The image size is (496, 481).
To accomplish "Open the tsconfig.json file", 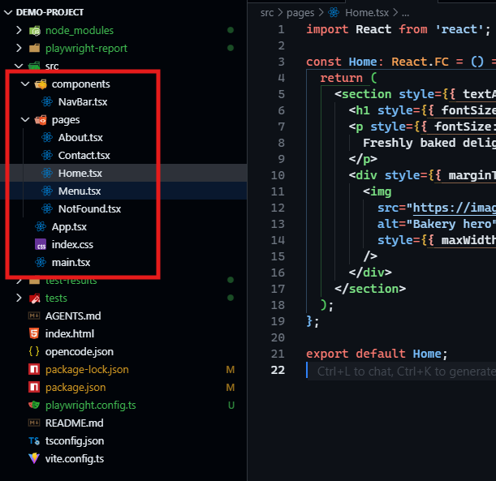I will (x=75, y=441).
